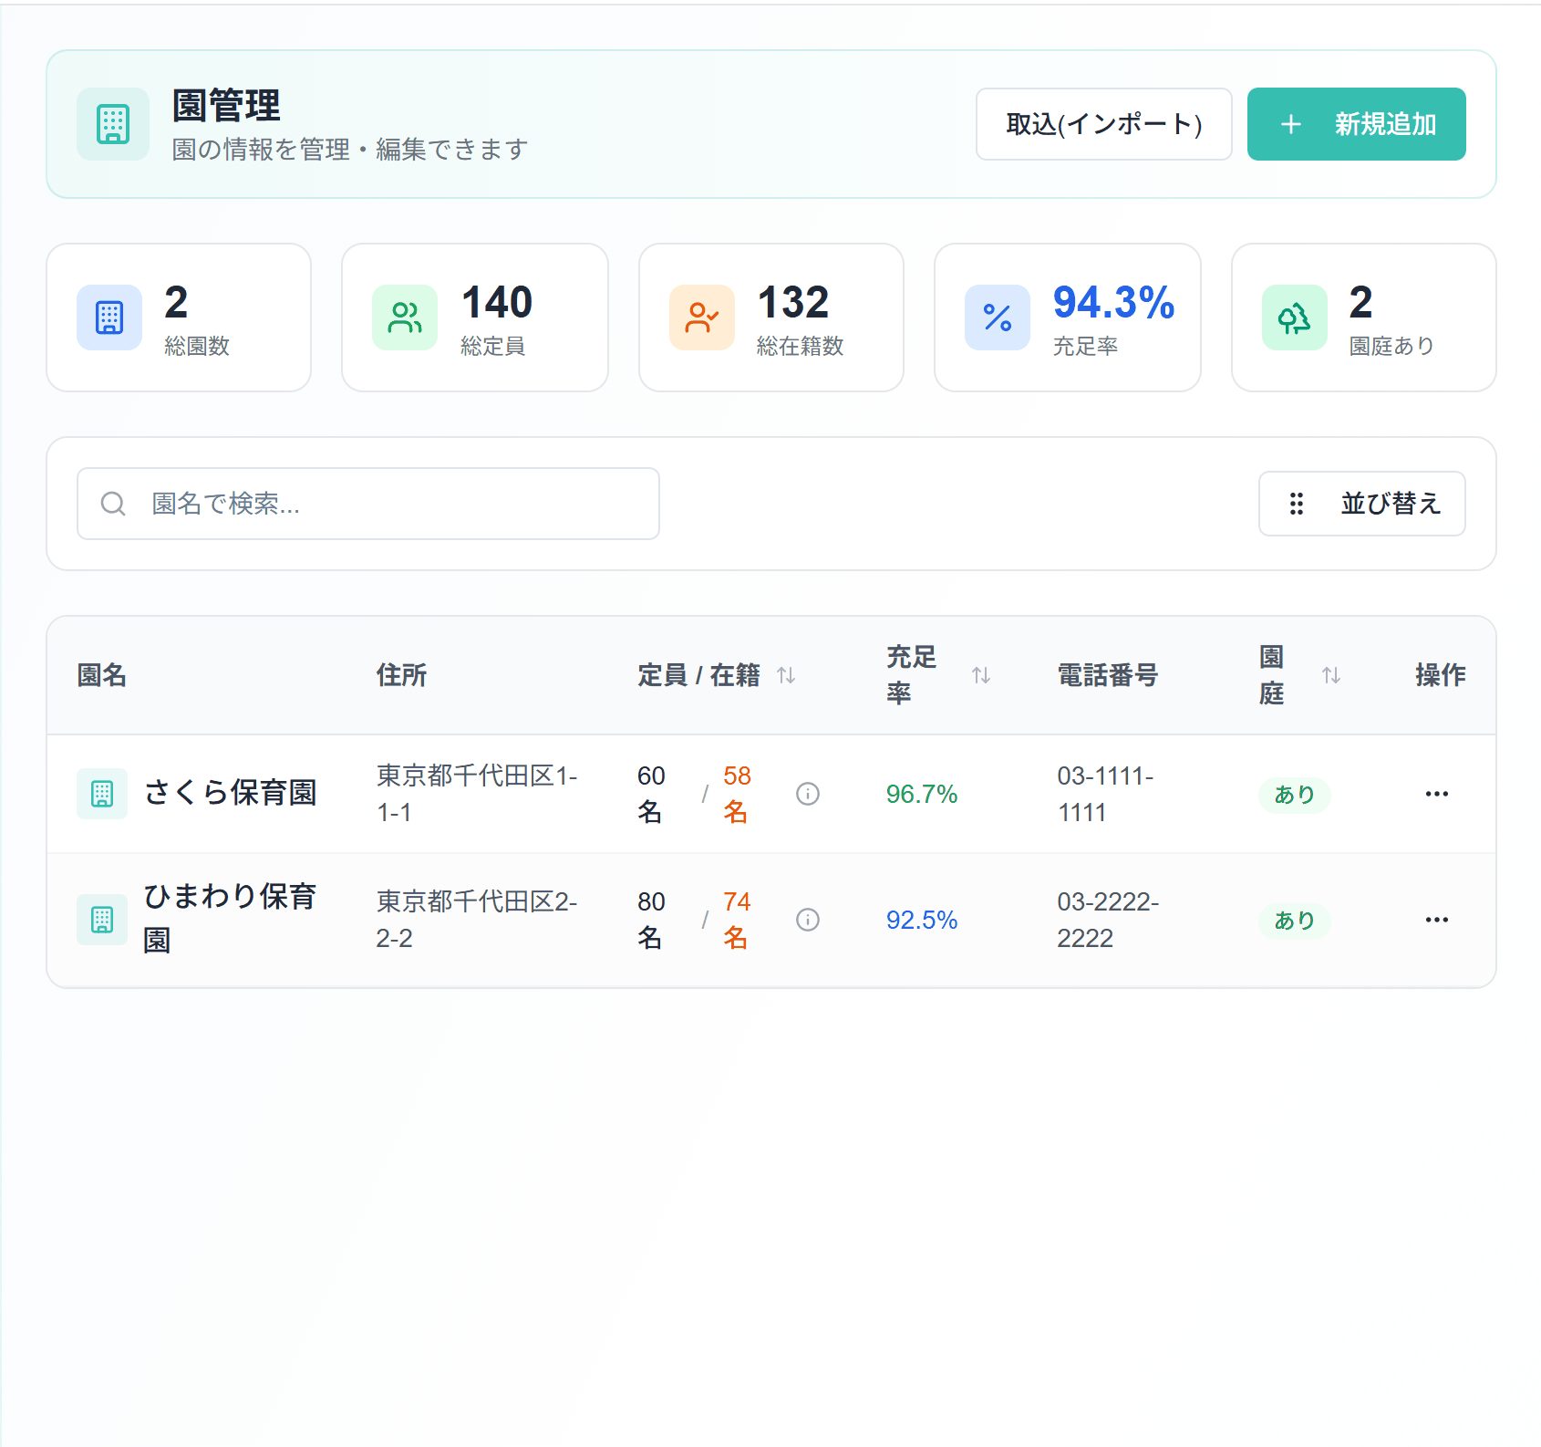Click the orange user-check icon on 総在籍数 card
Viewport: 1541px width, 1447px height.
[x=702, y=318]
